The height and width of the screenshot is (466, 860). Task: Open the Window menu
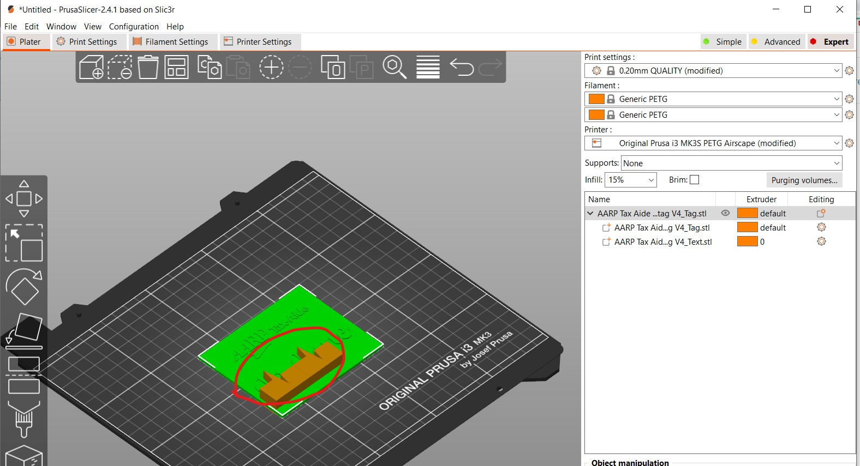click(x=61, y=26)
